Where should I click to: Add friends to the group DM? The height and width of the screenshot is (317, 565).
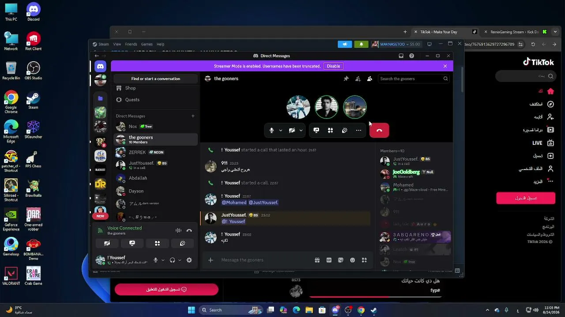(x=358, y=79)
